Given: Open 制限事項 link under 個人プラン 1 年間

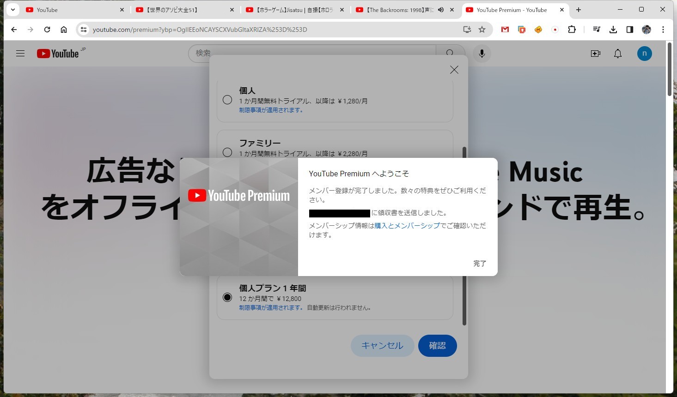Looking at the screenshot, I should point(271,307).
